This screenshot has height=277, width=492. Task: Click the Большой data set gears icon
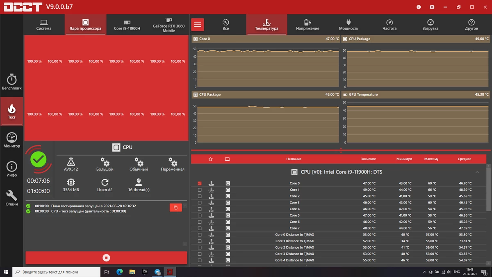coord(105,161)
